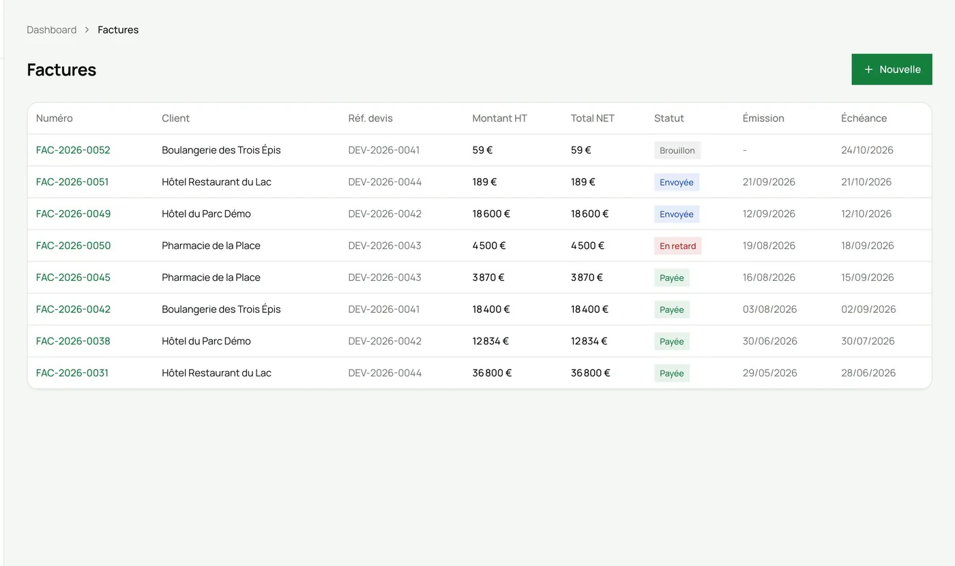Click the Payée badge on FAC-2026-0045 row
Image resolution: width=955 pixels, height=566 pixels.
tap(672, 278)
